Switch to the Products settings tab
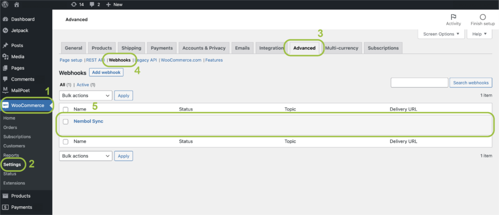Viewport: 499px width, 215px height. click(x=102, y=48)
